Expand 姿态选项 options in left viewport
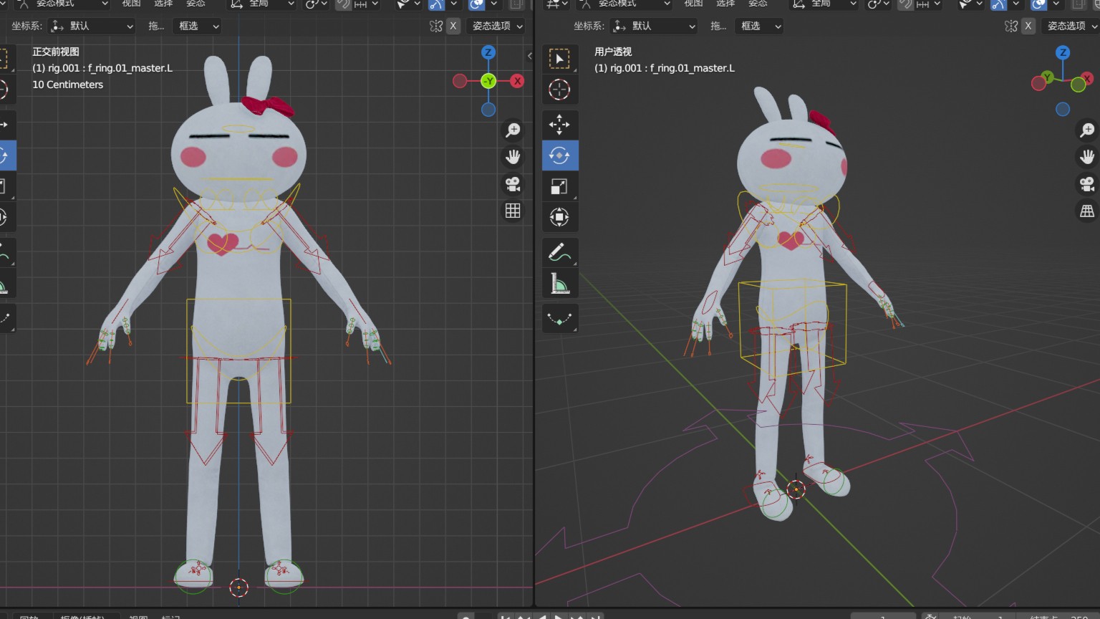Screen dimensions: 1100x619 497,26
